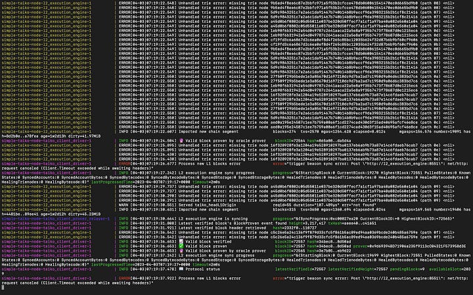Screen dimensions: 473x295
Task: Click the 'dirty=45.23MiB' value
Action: (x=84, y=214)
